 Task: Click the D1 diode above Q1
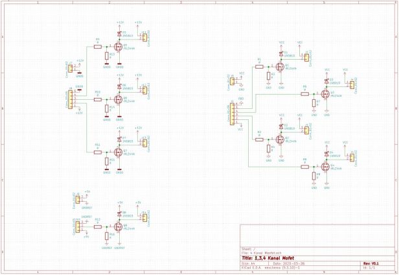pyautogui.click(x=281, y=53)
